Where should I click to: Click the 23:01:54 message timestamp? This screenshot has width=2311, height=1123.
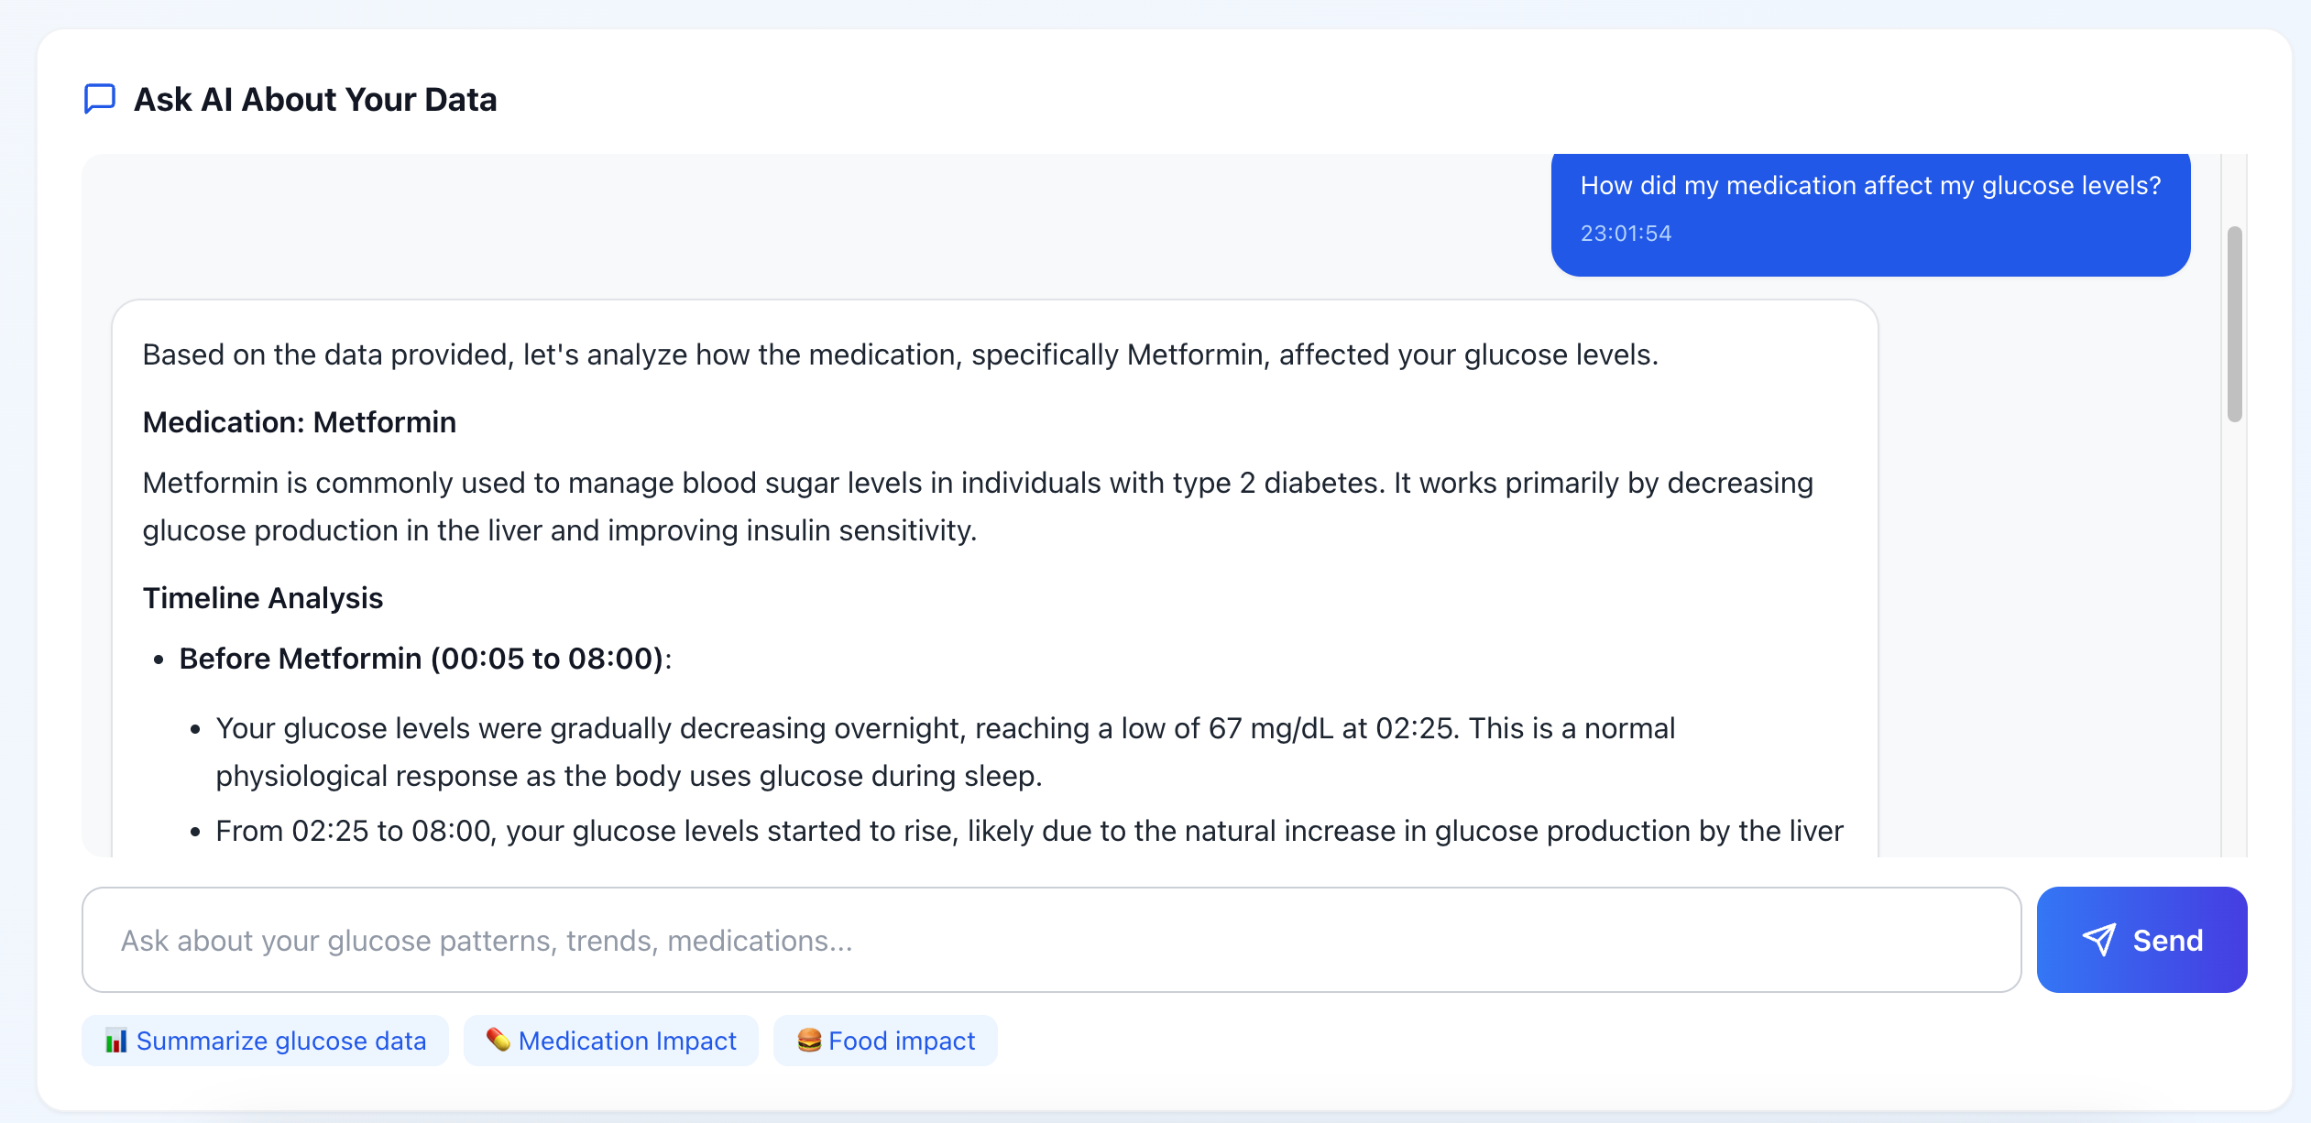[1626, 234]
